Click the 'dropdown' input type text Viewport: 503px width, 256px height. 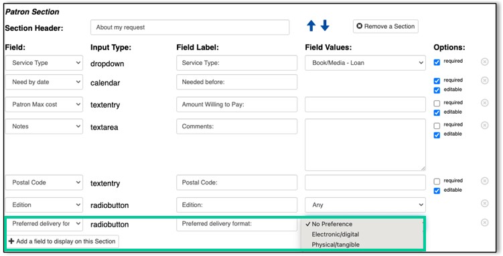(x=107, y=63)
